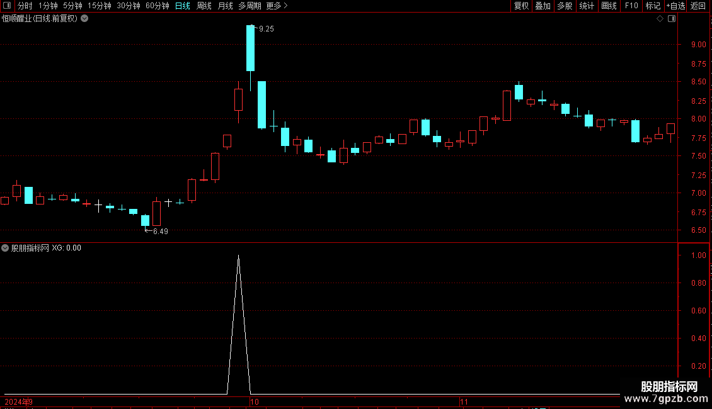This screenshot has width=712, height=409.
Task: Select the 15分钟 period
Action: 100,6
